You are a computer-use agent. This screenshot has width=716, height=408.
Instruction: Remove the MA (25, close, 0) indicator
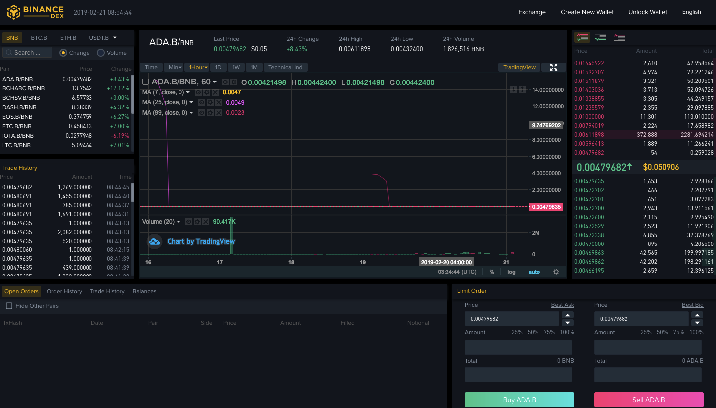[218, 102]
